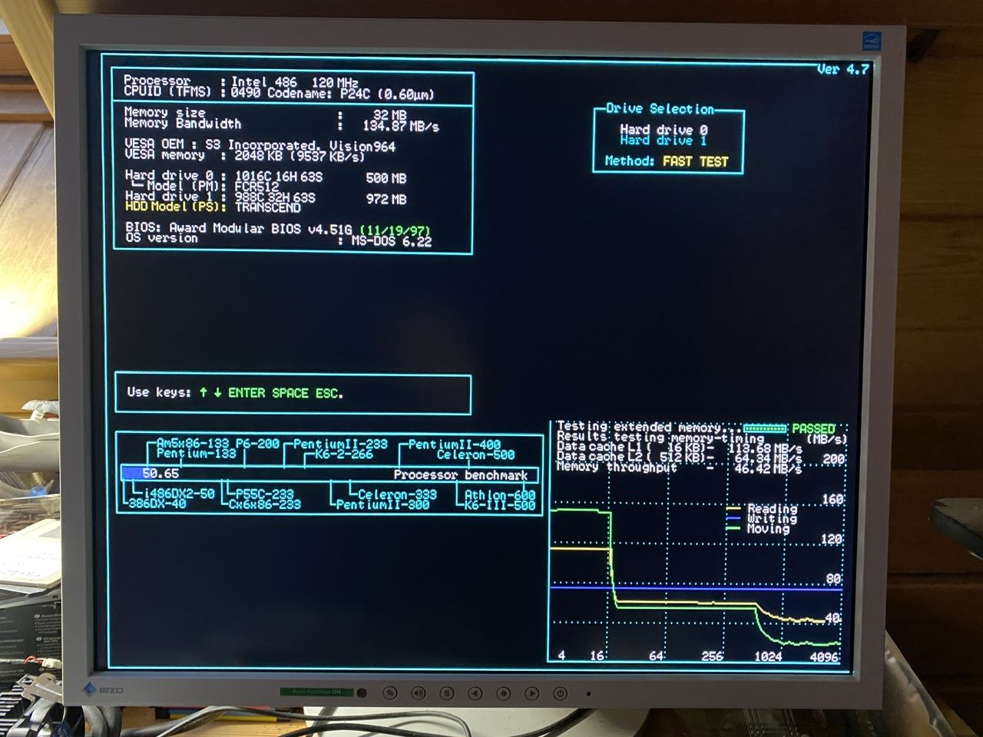Click the '(11/19/97)' BIOS date

[396, 230]
